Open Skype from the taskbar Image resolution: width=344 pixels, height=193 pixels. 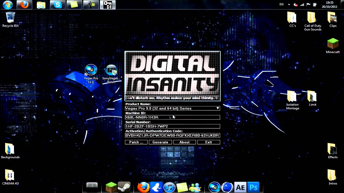[x=58, y=5]
